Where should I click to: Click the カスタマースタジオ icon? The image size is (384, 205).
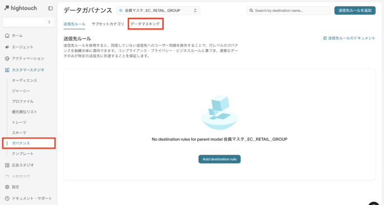coord(7,70)
